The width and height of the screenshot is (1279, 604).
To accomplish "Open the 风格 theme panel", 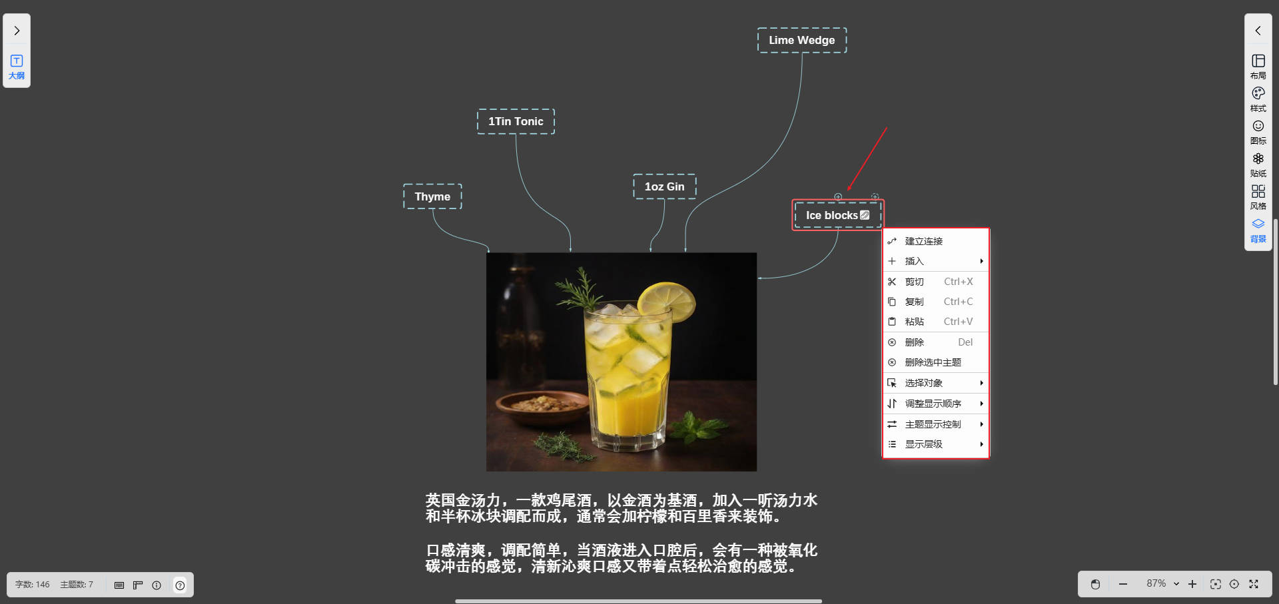I will [x=1258, y=197].
